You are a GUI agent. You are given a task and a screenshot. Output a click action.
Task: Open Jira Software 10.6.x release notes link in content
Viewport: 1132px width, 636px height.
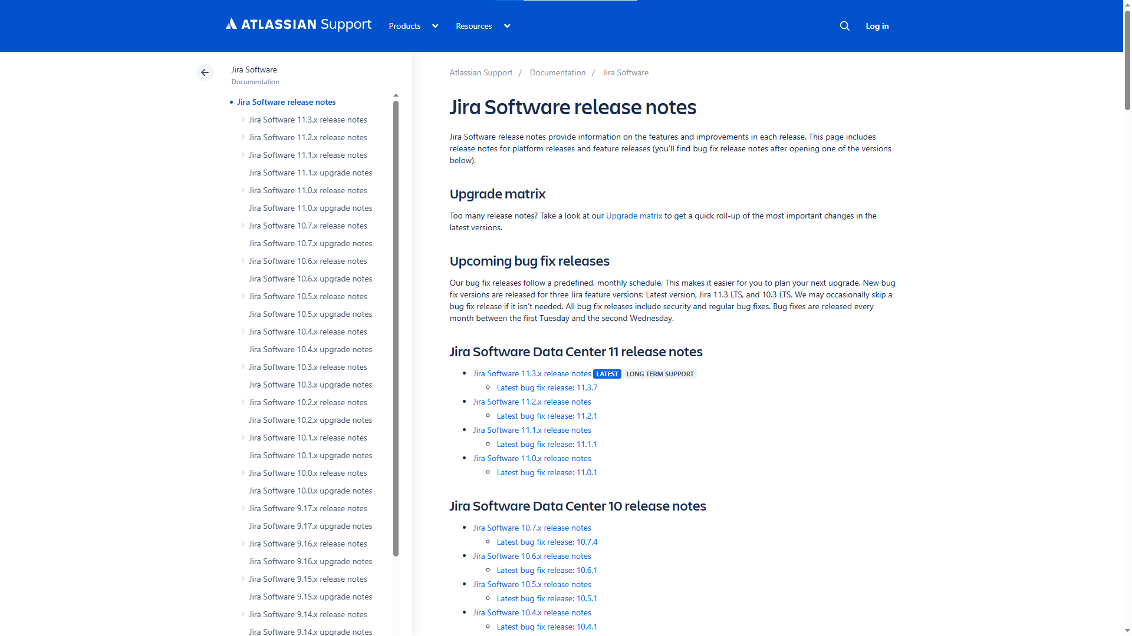[532, 556]
